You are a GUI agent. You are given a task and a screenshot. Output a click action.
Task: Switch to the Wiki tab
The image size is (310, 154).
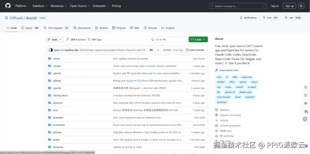pos(135,28)
